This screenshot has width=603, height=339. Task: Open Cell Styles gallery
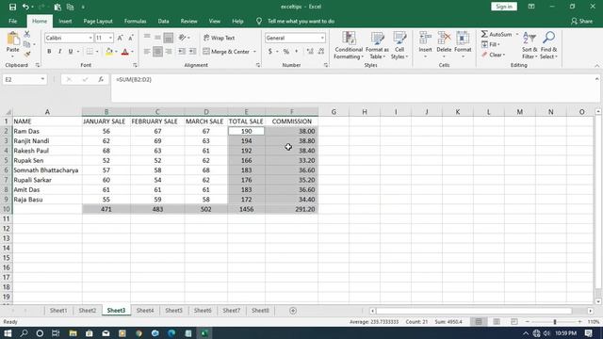point(399,45)
